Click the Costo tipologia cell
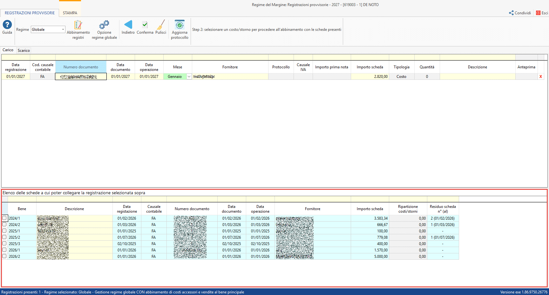 [402, 77]
